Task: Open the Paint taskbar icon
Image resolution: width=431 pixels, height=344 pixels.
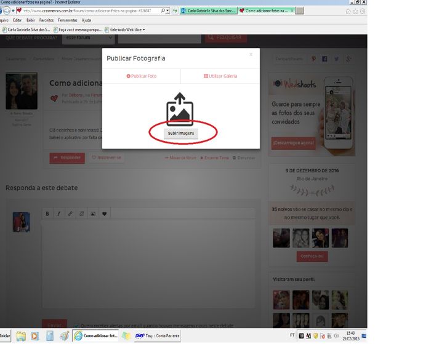Action: (x=64, y=336)
